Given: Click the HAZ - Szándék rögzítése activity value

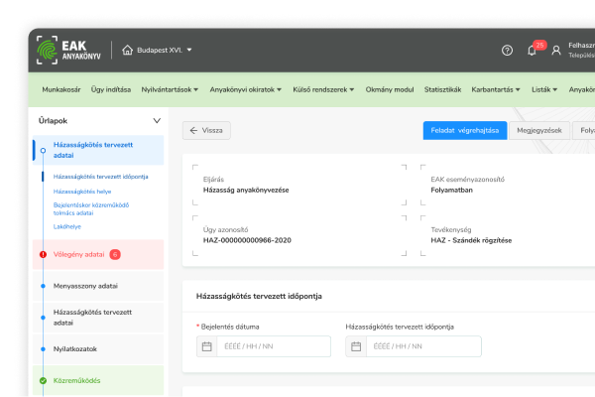Looking at the screenshot, I should pyautogui.click(x=471, y=240).
